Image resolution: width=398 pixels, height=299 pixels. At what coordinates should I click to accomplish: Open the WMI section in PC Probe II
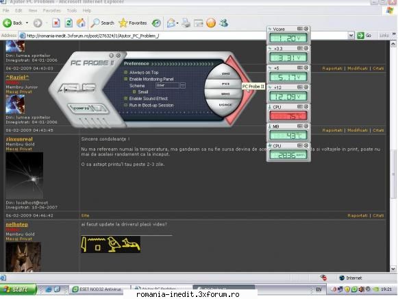[x=225, y=94]
